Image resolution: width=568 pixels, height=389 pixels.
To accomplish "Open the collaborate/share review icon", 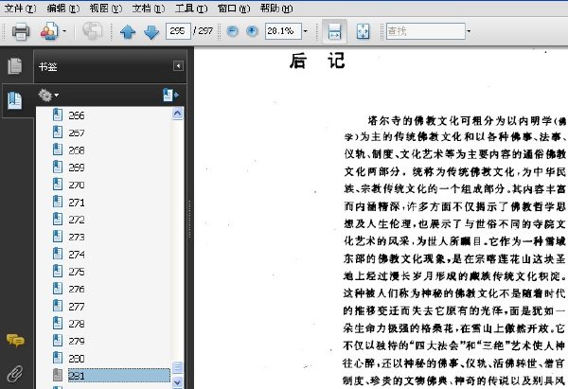I will click(x=49, y=31).
